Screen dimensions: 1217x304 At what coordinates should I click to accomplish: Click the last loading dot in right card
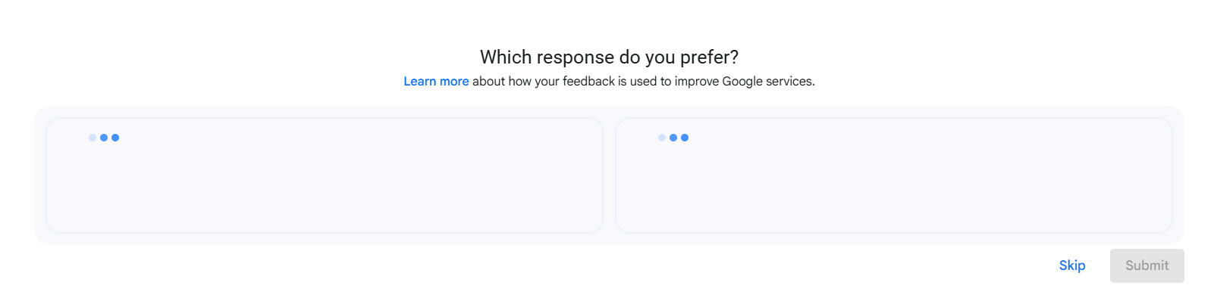(x=685, y=138)
